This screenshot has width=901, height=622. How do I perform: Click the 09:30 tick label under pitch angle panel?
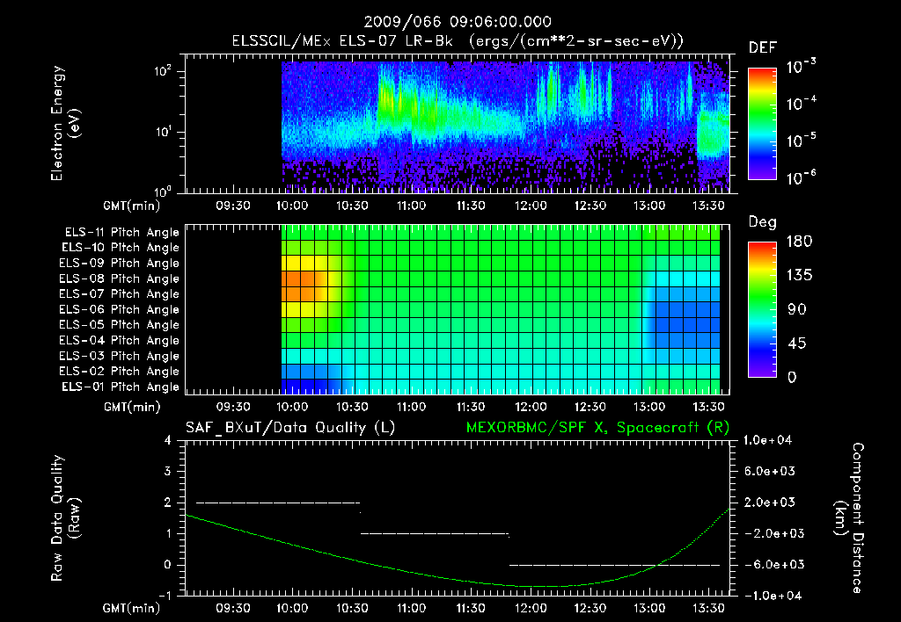tap(232, 407)
